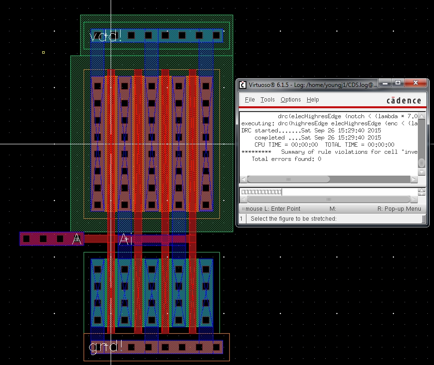Open the Tools menu

pyautogui.click(x=267, y=100)
